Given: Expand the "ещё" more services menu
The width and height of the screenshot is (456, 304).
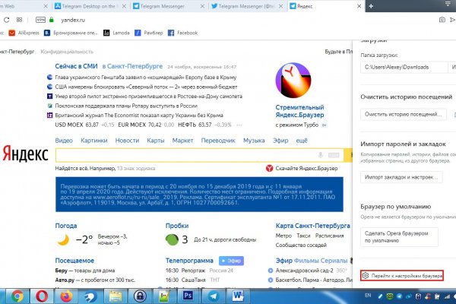Looking at the screenshot, I should (x=302, y=141).
